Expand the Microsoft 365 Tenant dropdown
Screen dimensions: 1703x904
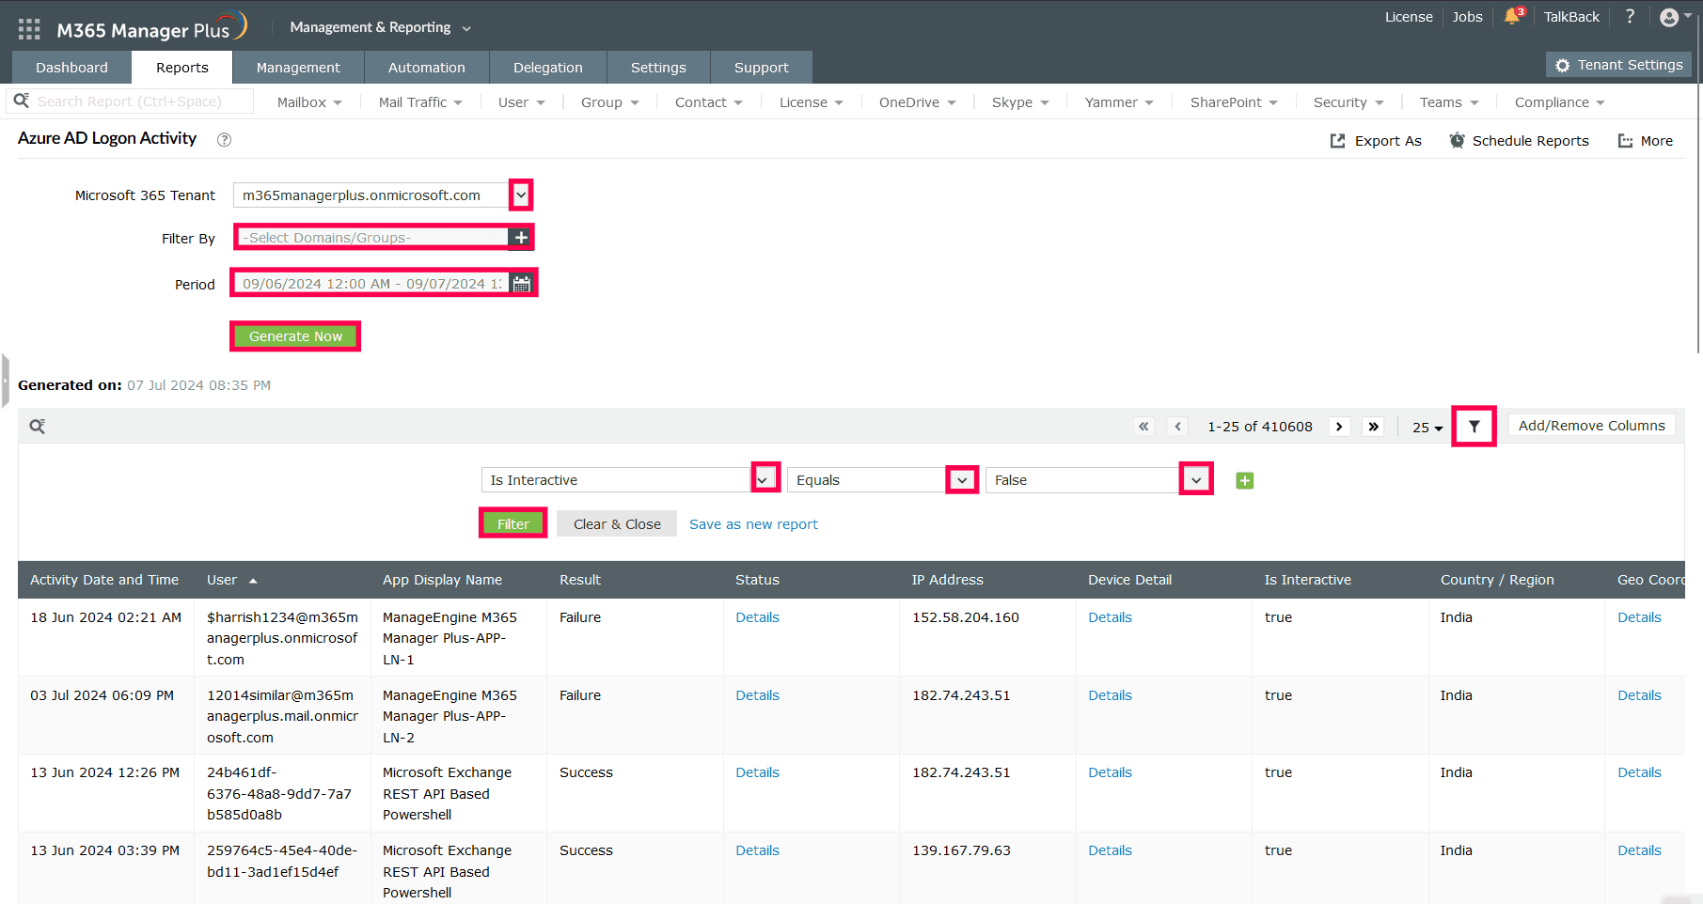click(520, 195)
